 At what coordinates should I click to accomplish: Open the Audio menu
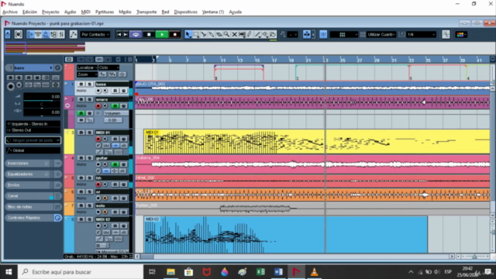70,12
